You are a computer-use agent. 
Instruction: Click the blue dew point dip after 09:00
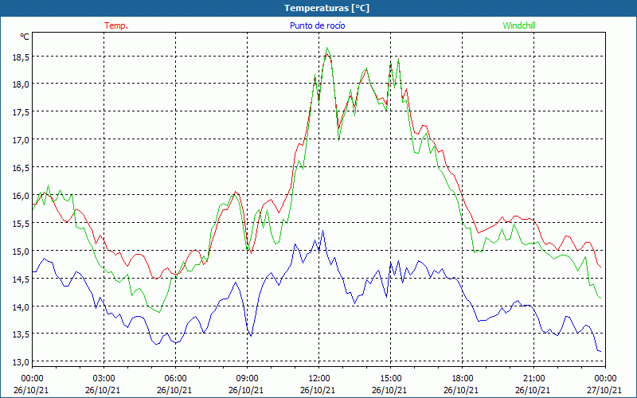tap(251, 335)
